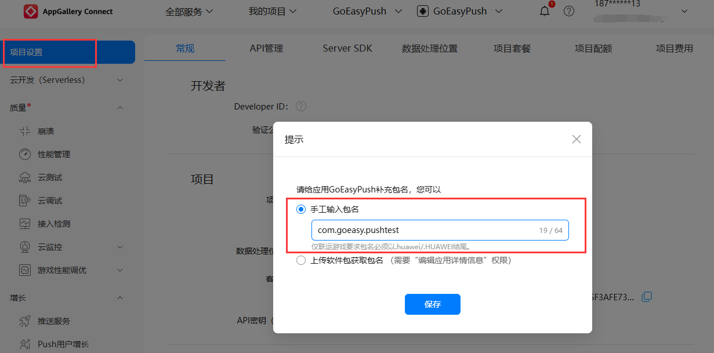Open the account menu chevron

[684, 11]
